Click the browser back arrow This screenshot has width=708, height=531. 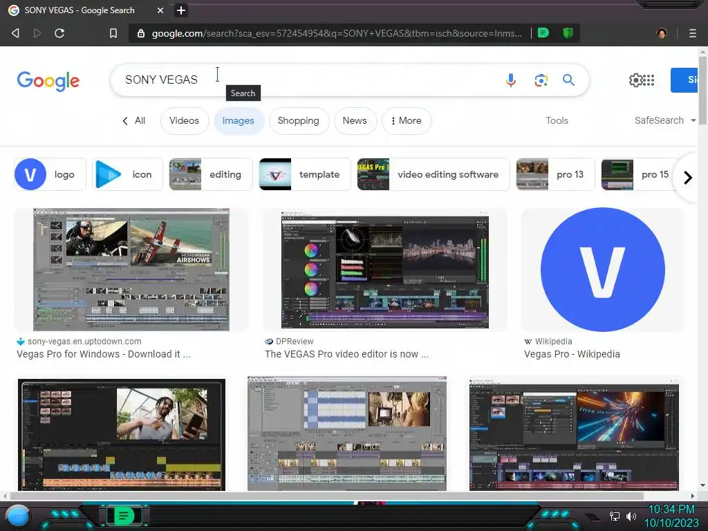click(15, 33)
